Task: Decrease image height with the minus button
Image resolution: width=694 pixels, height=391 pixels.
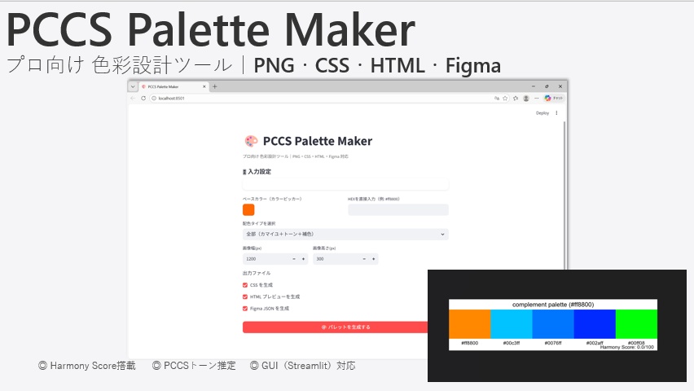Action: pyautogui.click(x=364, y=259)
